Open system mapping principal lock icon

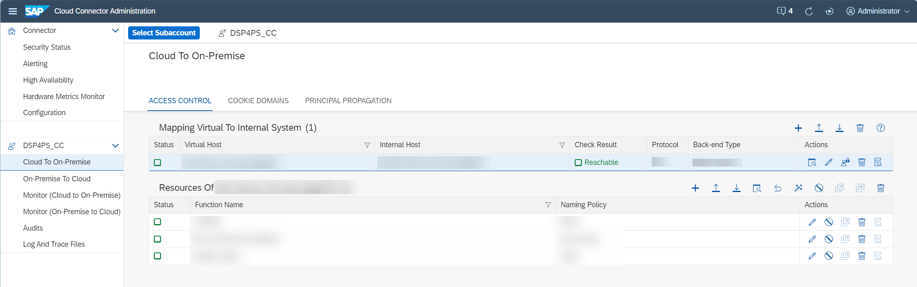click(x=845, y=162)
